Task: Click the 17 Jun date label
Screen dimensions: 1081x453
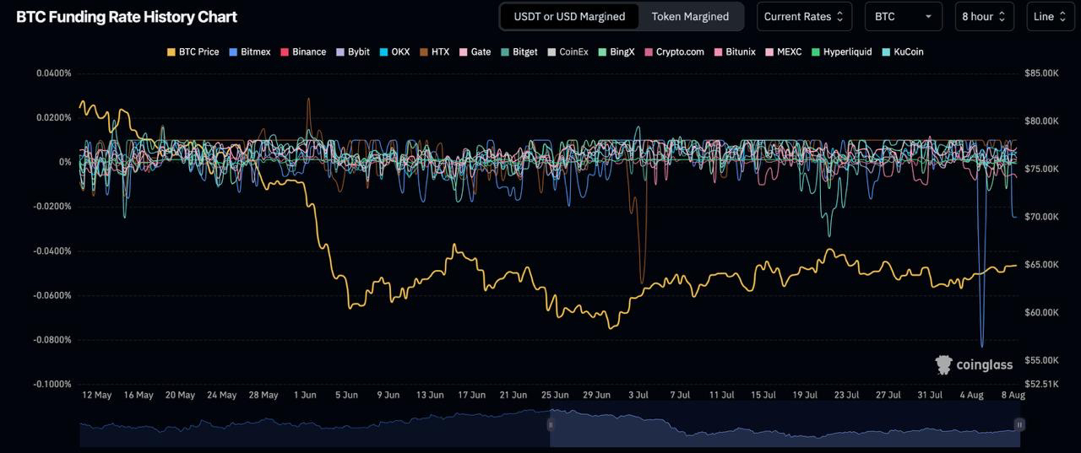Action: point(471,395)
